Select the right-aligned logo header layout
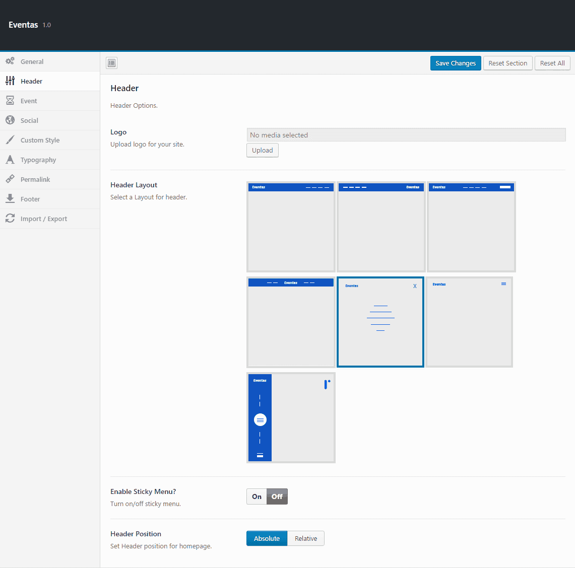The width and height of the screenshot is (575, 568). click(x=380, y=227)
